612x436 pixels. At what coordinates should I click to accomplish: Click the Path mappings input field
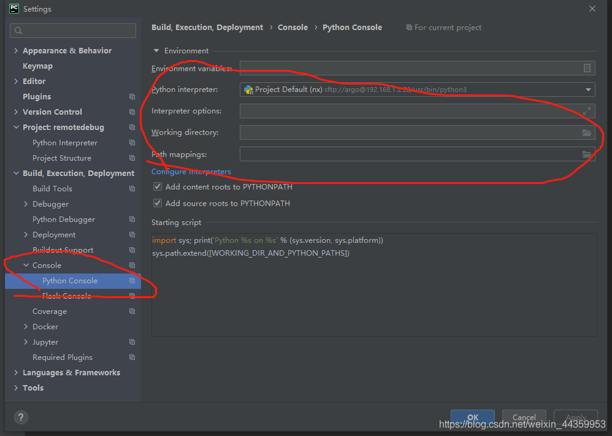[417, 154]
